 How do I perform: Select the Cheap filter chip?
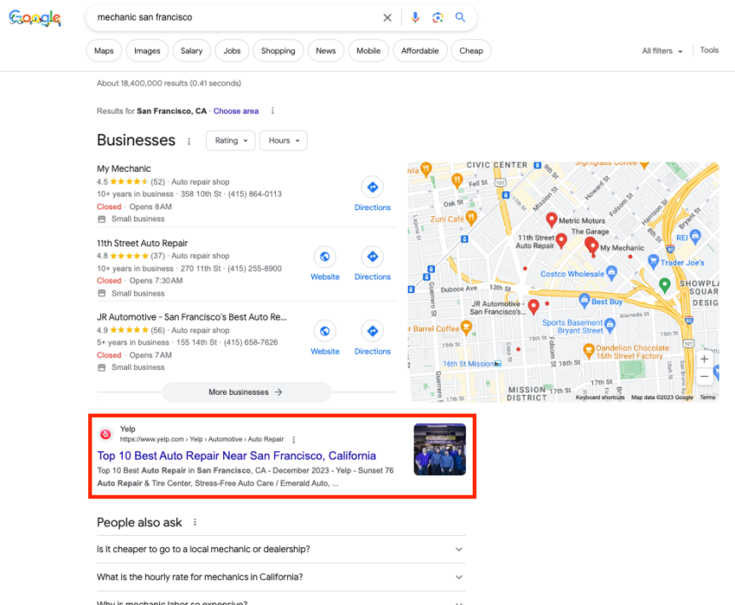471,50
